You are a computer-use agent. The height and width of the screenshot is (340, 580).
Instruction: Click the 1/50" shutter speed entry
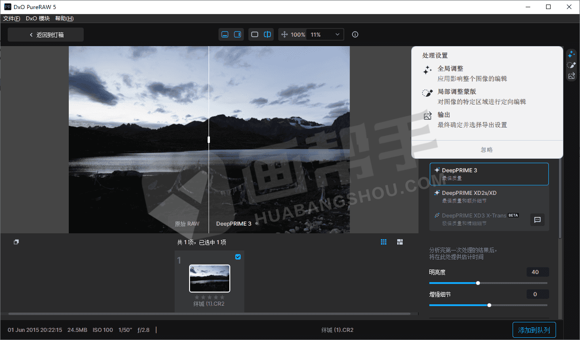pos(125,330)
